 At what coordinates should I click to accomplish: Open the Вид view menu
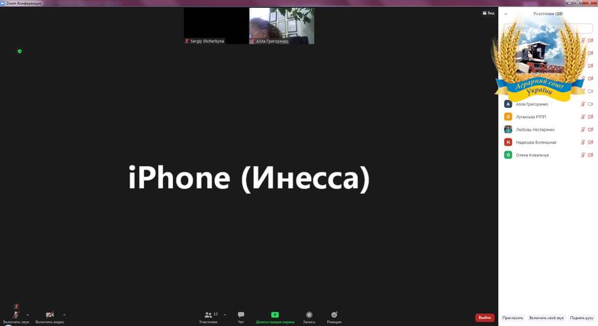coord(488,13)
